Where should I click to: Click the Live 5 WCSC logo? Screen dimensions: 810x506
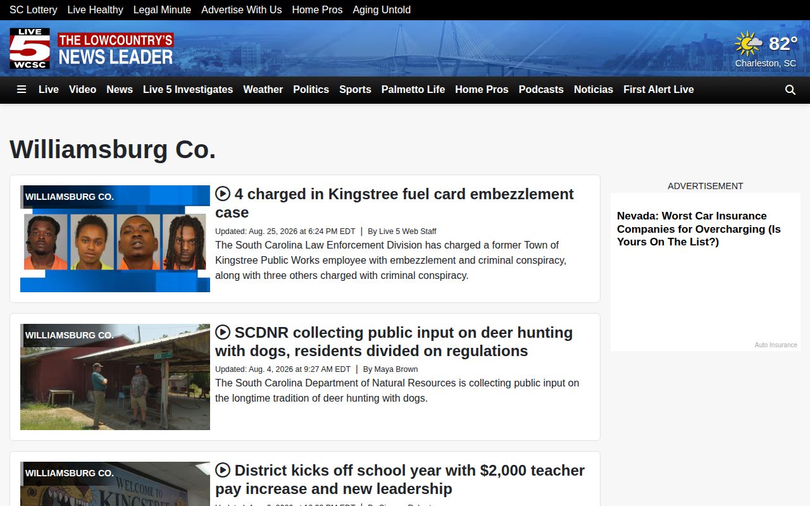click(x=30, y=48)
